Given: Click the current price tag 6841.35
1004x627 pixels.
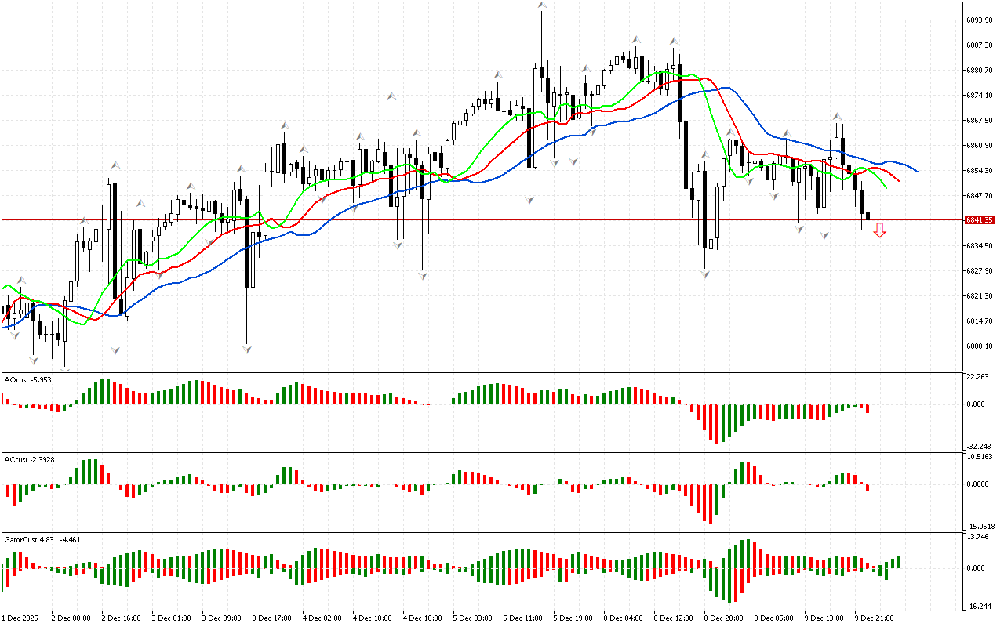Looking at the screenshot, I should (x=980, y=220).
